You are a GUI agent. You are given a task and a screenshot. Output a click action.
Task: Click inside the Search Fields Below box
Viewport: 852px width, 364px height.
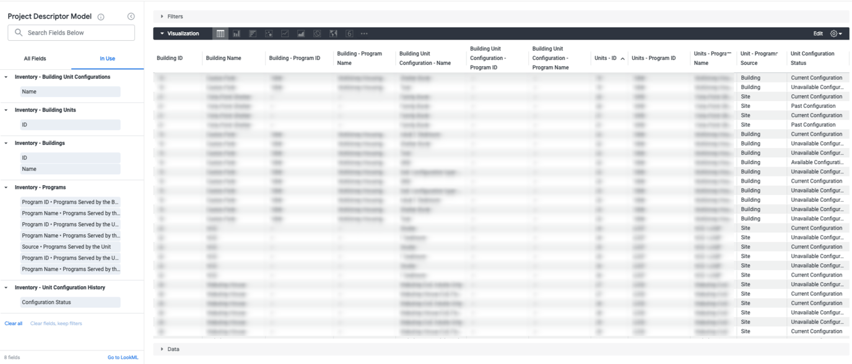tap(71, 32)
